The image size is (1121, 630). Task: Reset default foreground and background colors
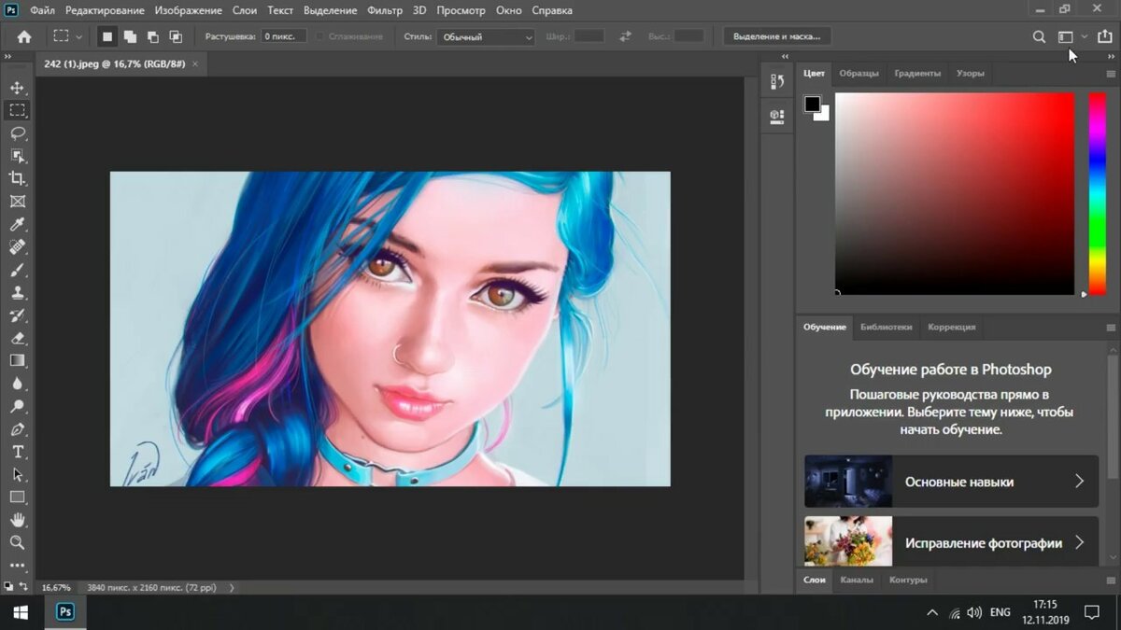click(x=7, y=586)
